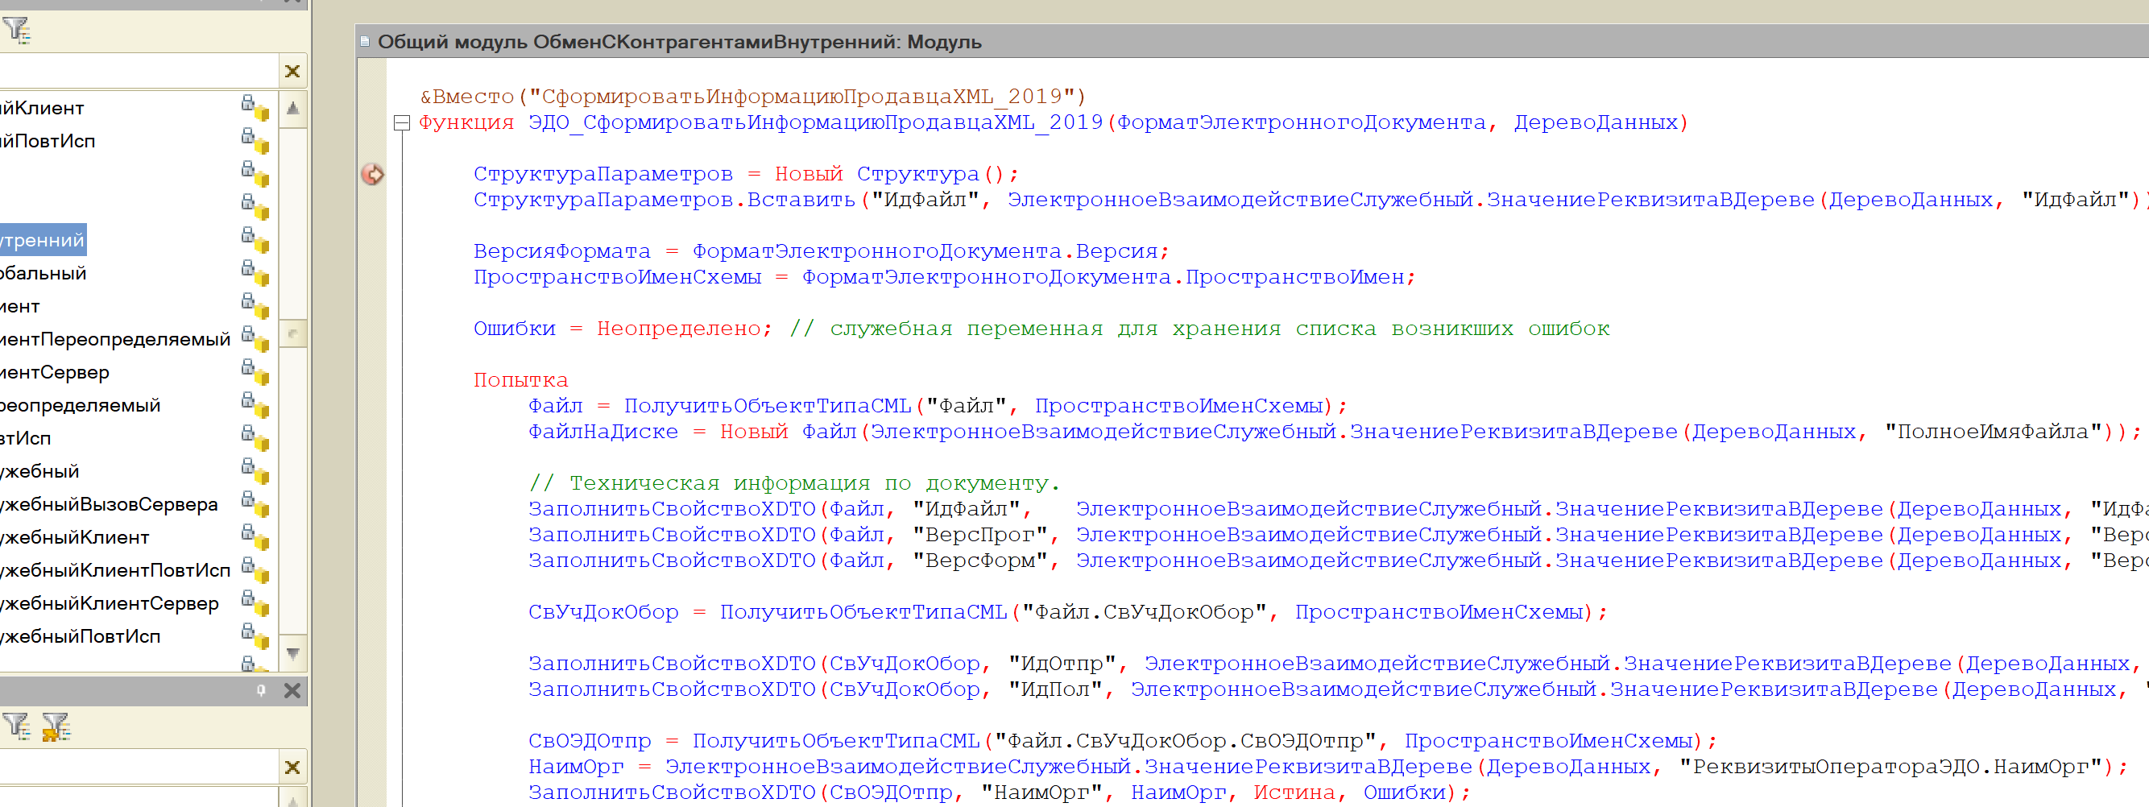This screenshot has width=2149, height=807.
Task: Collapse the Функция ЭДО_СформироватьИнформациюПродавцаXML_2019 block
Action: tap(402, 123)
